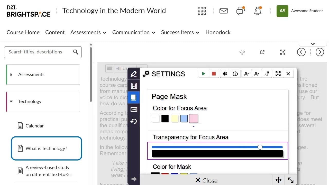Click the Close button at panel bottom
The image size is (329, 185).
206,180
